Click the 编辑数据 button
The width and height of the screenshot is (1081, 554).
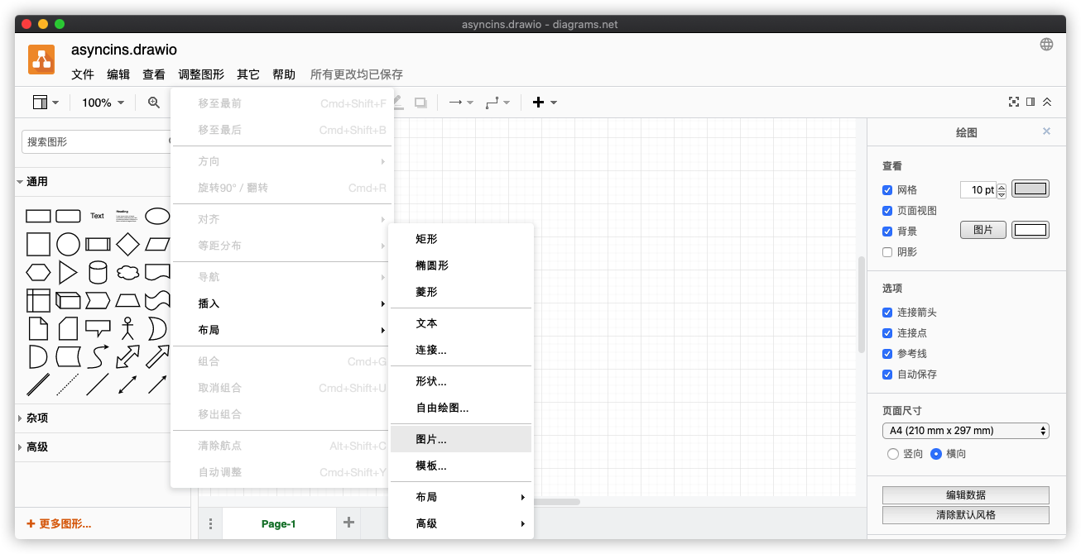pos(965,495)
